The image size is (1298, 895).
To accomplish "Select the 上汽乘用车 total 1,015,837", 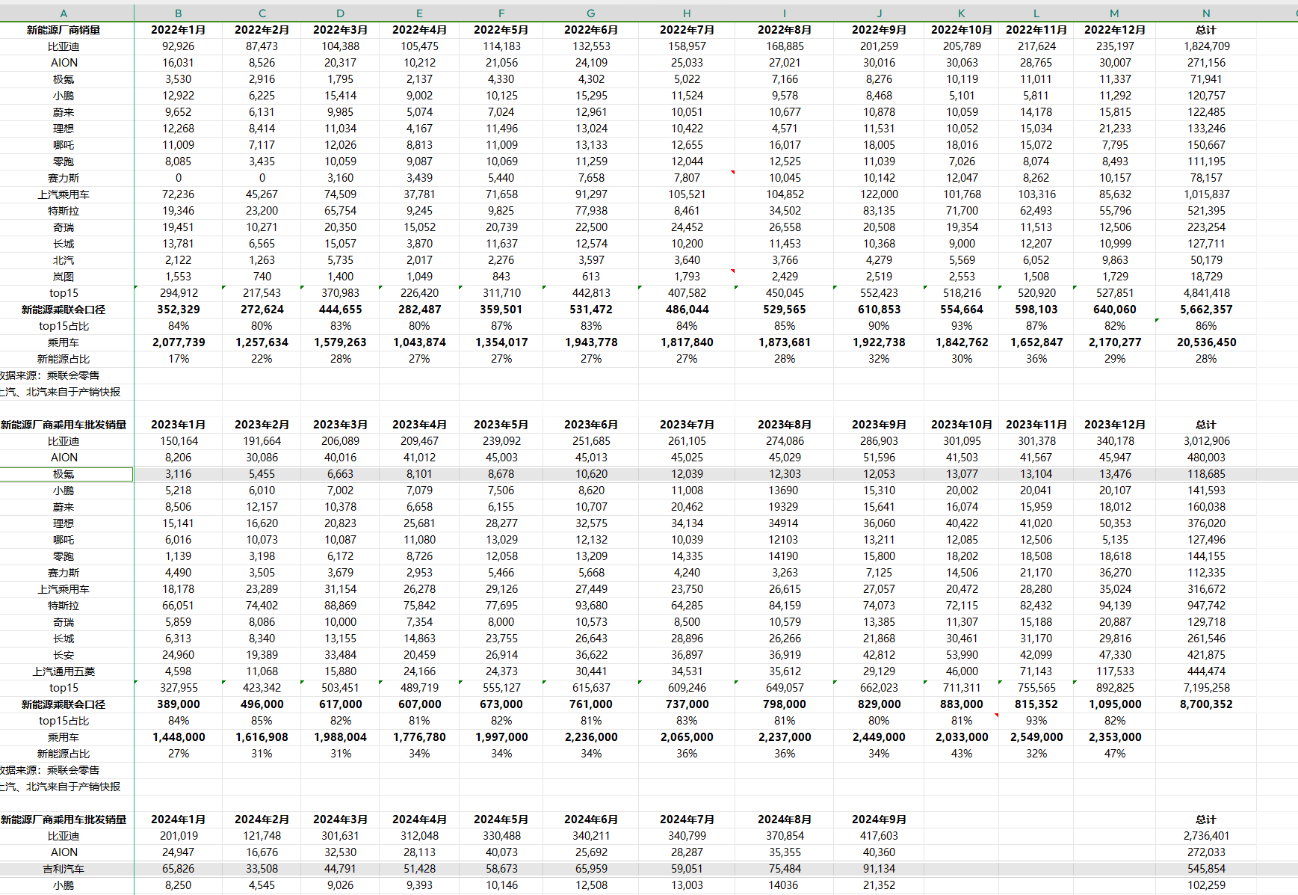I will pyautogui.click(x=1206, y=194).
